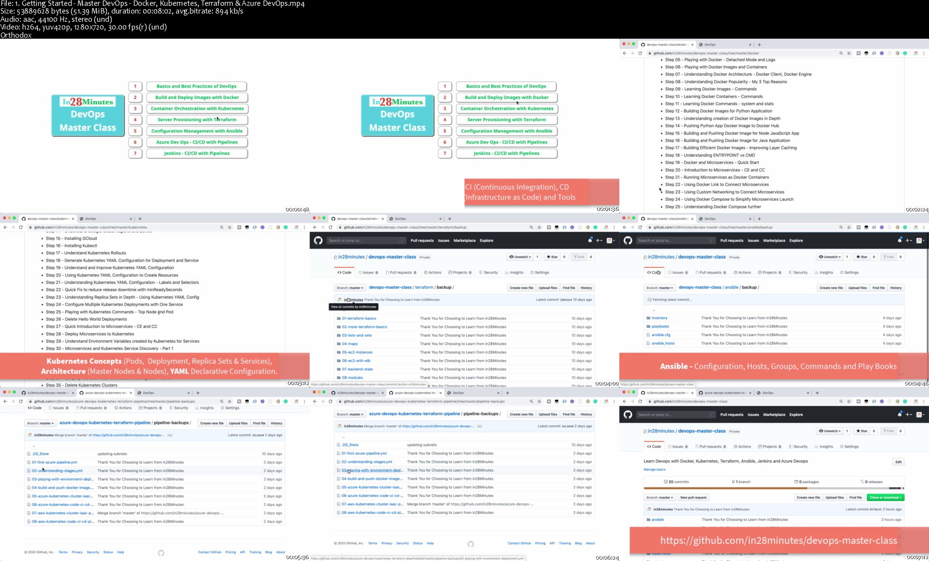
Task: Click 'Jenkins - CI/CD with Pipelines' in 00:00:48 slide
Action: pyautogui.click(x=197, y=153)
